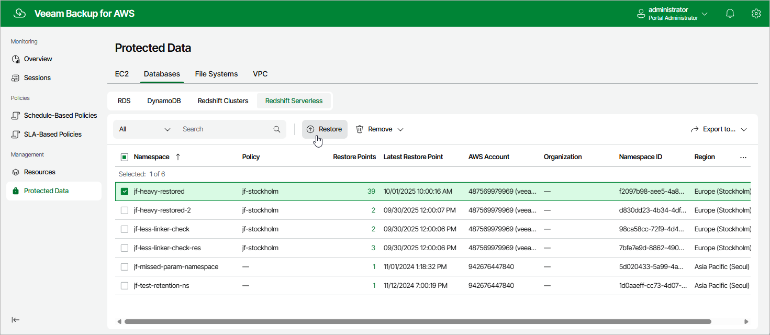Click the Overview chart icon in sidebar
The height and width of the screenshot is (335, 770).
16,59
